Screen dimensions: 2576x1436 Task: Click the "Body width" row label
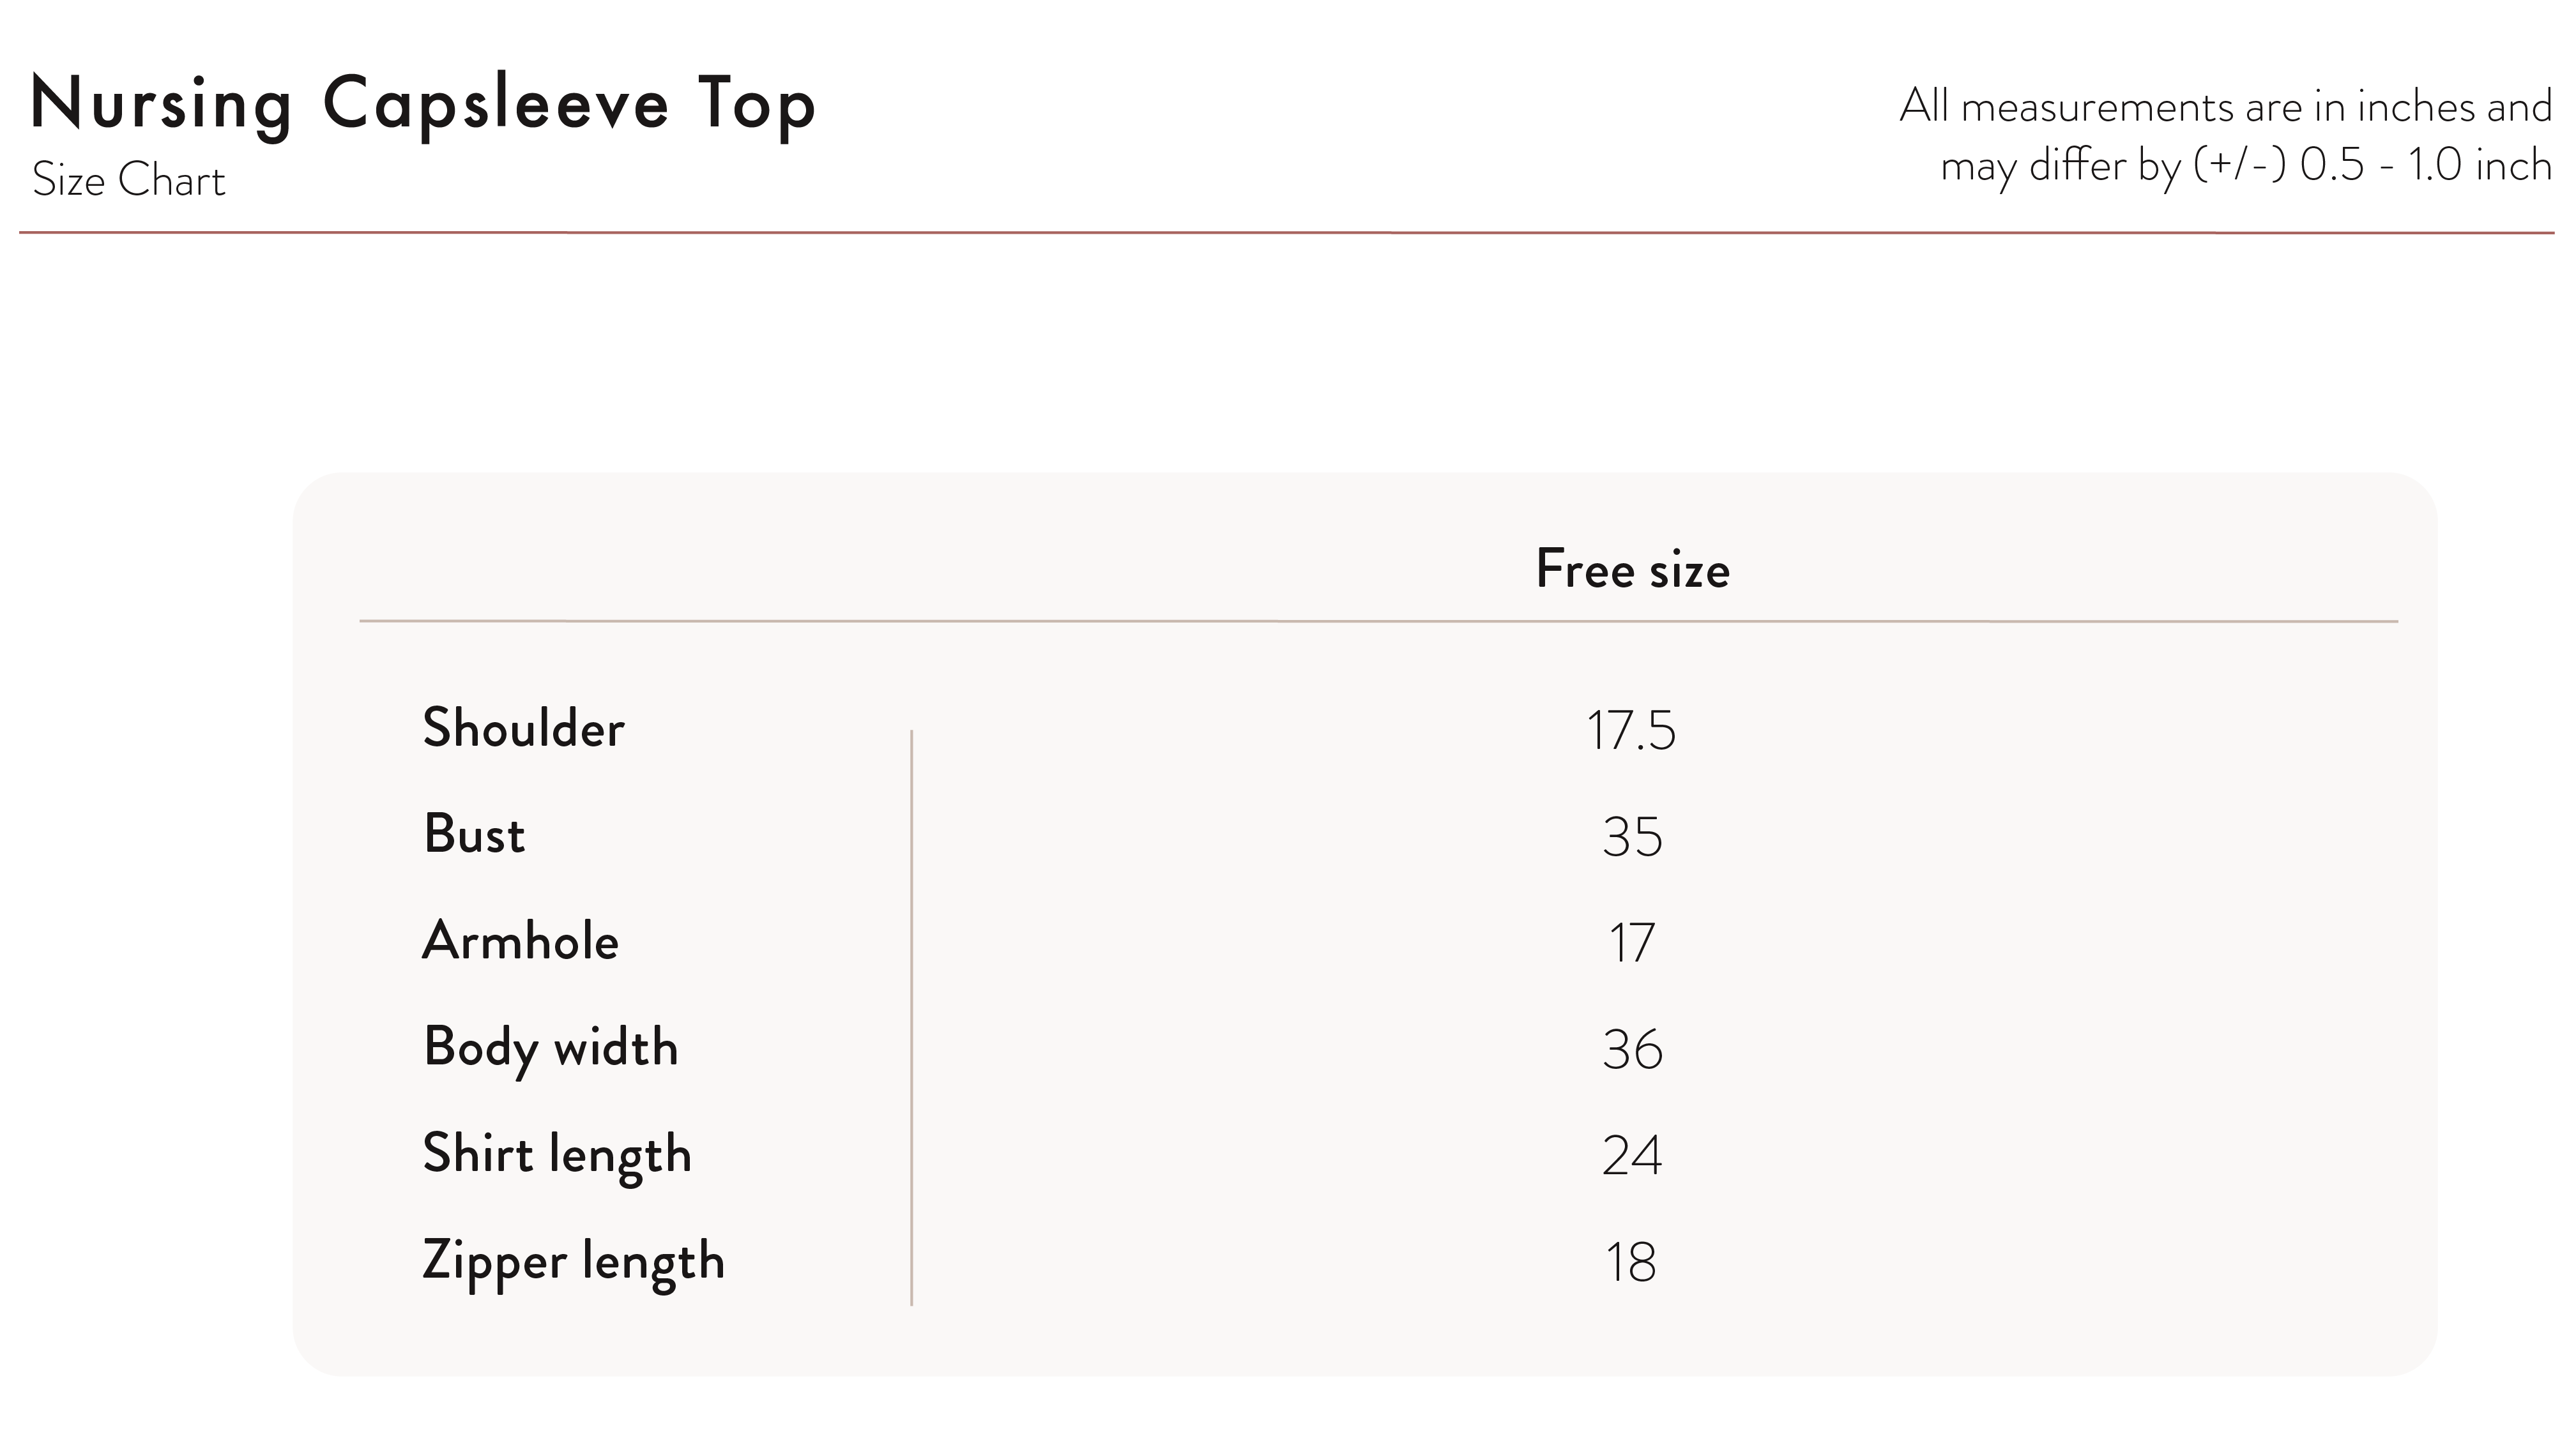tap(550, 1048)
